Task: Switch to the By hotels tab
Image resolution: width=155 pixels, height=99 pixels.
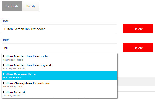Action: 12,6
